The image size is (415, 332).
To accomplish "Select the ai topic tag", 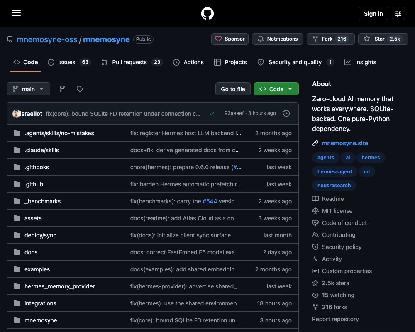I will point(348,158).
